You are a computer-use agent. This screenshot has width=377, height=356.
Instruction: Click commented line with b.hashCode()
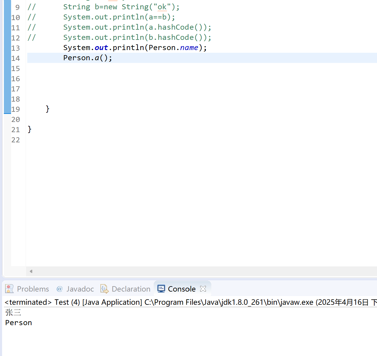(137, 37)
